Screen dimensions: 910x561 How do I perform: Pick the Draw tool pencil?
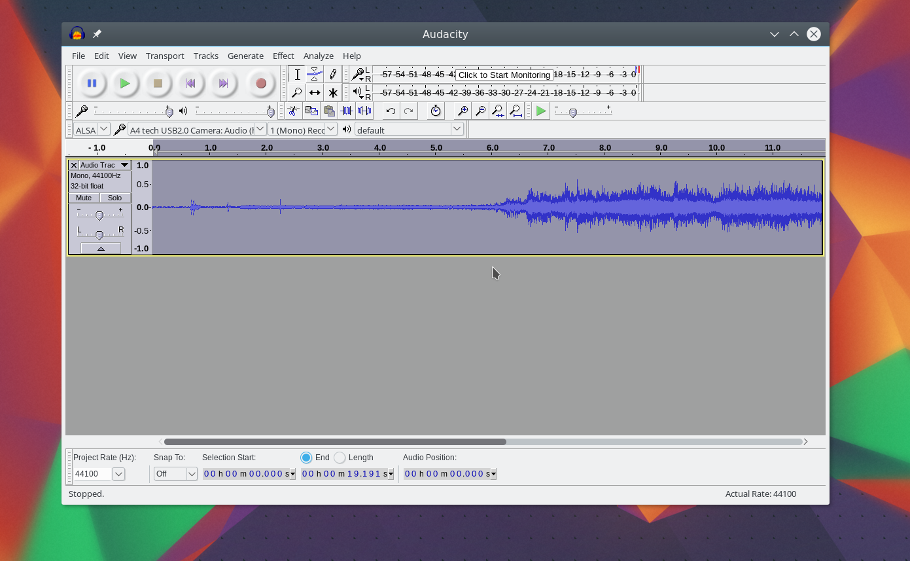pyautogui.click(x=333, y=74)
